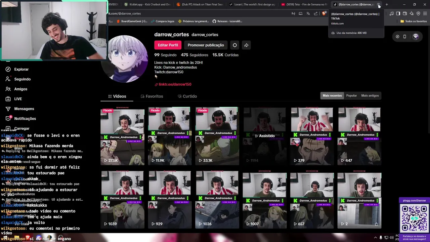The width and height of the screenshot is (430, 242).
Task: Open the Mensagens paper plane icon
Action: 8,109
